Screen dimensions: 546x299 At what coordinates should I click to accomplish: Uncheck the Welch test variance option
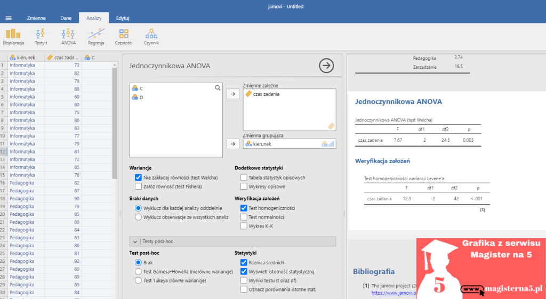[139, 177]
